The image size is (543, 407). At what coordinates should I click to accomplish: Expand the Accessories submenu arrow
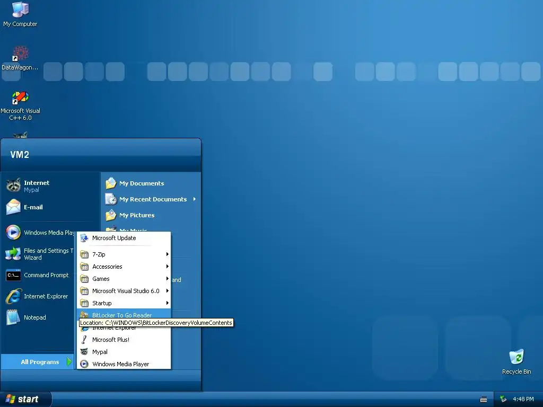click(x=167, y=267)
